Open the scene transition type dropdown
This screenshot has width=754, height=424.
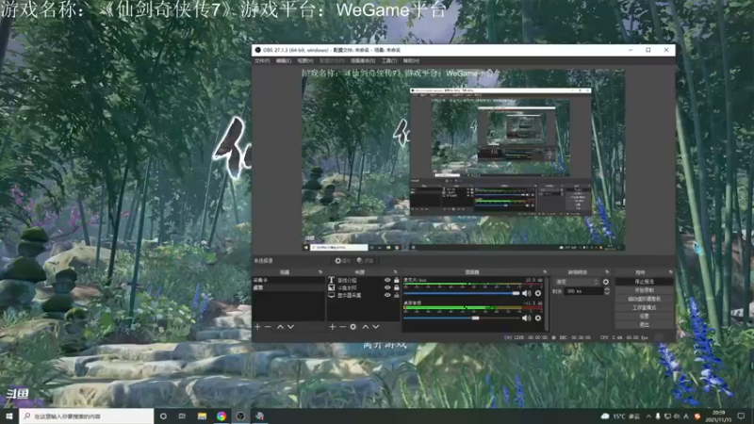(577, 282)
